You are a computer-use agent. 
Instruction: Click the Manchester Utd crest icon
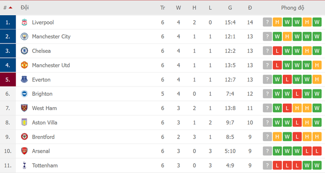[24, 65]
